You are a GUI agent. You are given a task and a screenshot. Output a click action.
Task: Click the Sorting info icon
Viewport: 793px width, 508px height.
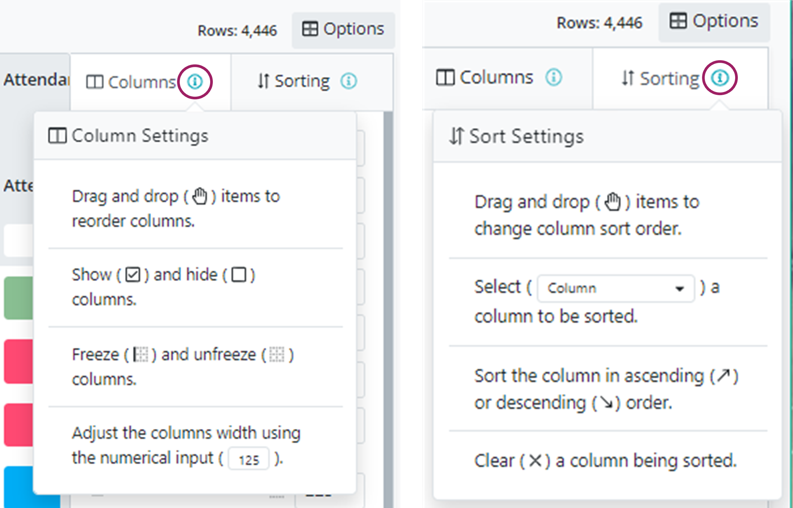pos(720,78)
